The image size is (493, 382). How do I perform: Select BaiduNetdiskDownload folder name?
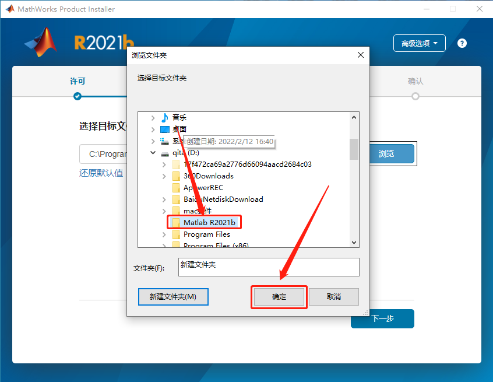click(x=224, y=199)
